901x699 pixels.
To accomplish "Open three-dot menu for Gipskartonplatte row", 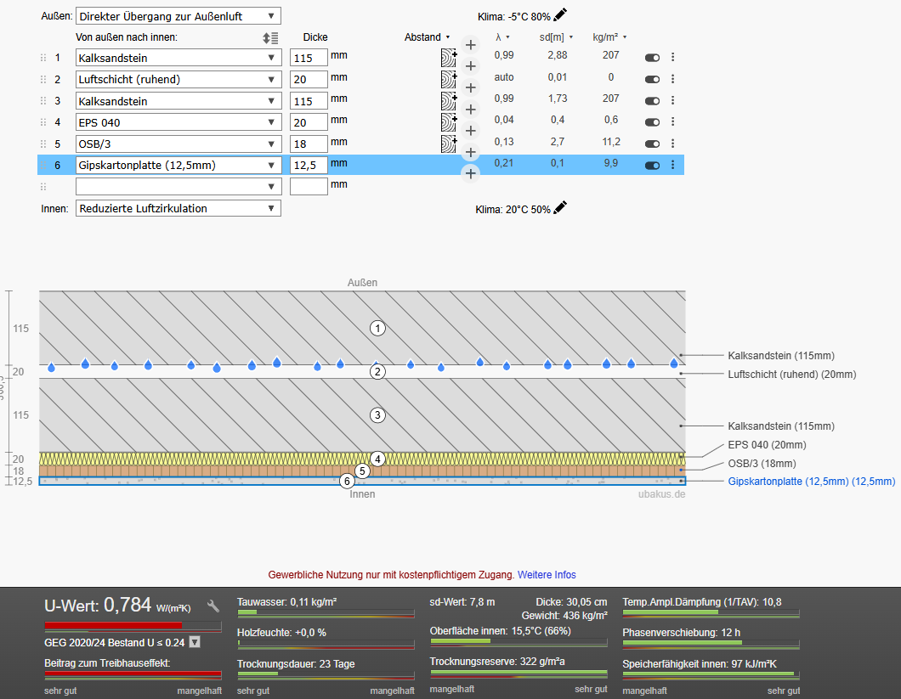I will pos(673,165).
